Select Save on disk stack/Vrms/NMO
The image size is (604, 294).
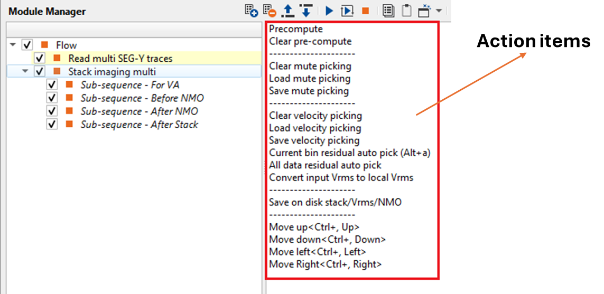tap(335, 202)
